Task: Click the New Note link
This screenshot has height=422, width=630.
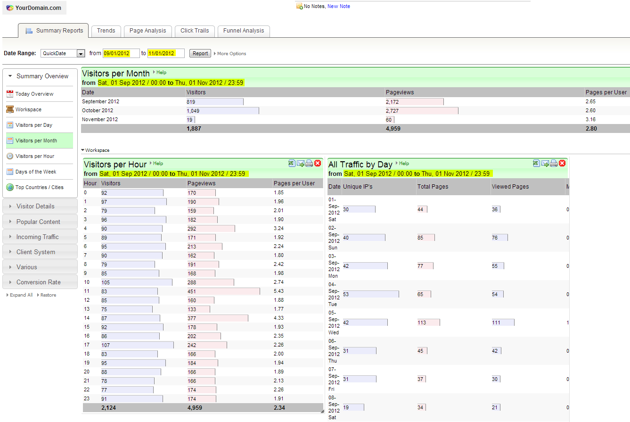Action: click(x=338, y=6)
